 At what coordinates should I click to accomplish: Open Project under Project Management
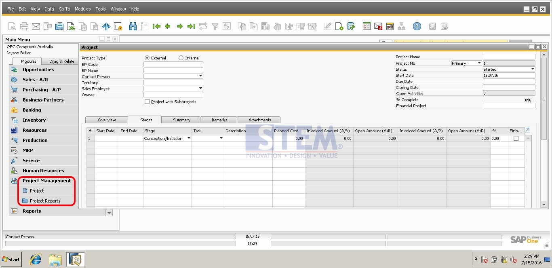pyautogui.click(x=37, y=191)
